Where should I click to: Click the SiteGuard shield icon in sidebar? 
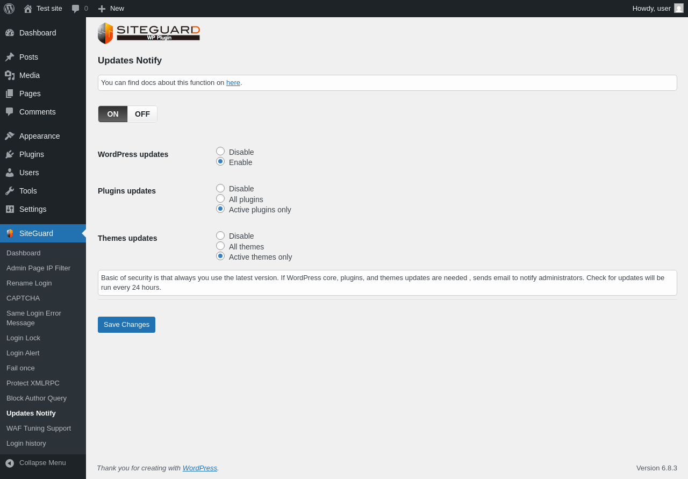pos(10,233)
